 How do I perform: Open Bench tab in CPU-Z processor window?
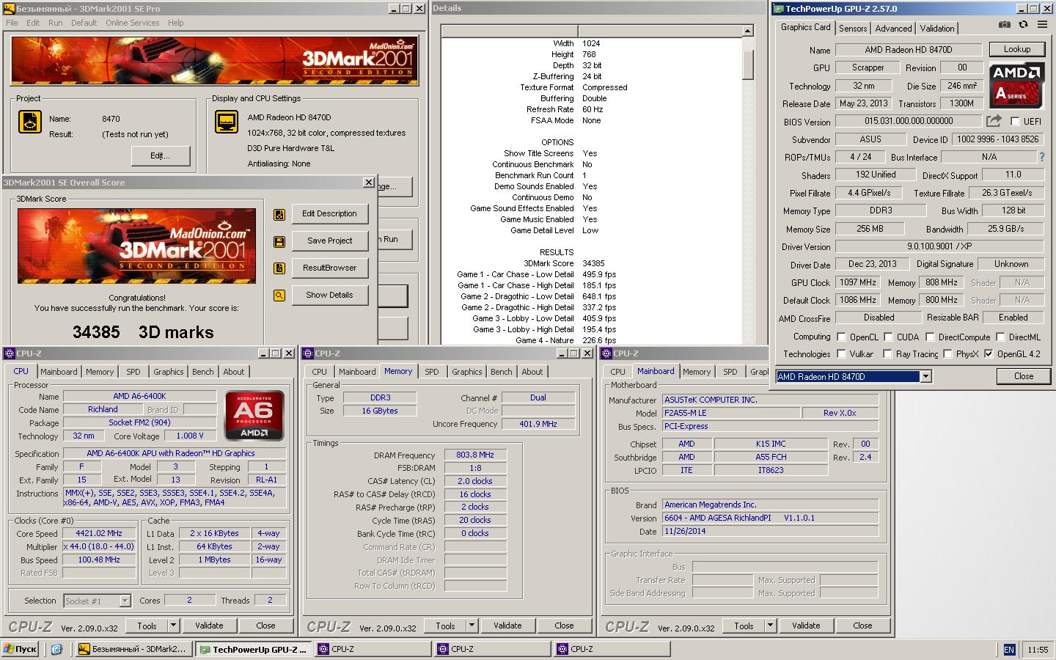pyautogui.click(x=203, y=372)
